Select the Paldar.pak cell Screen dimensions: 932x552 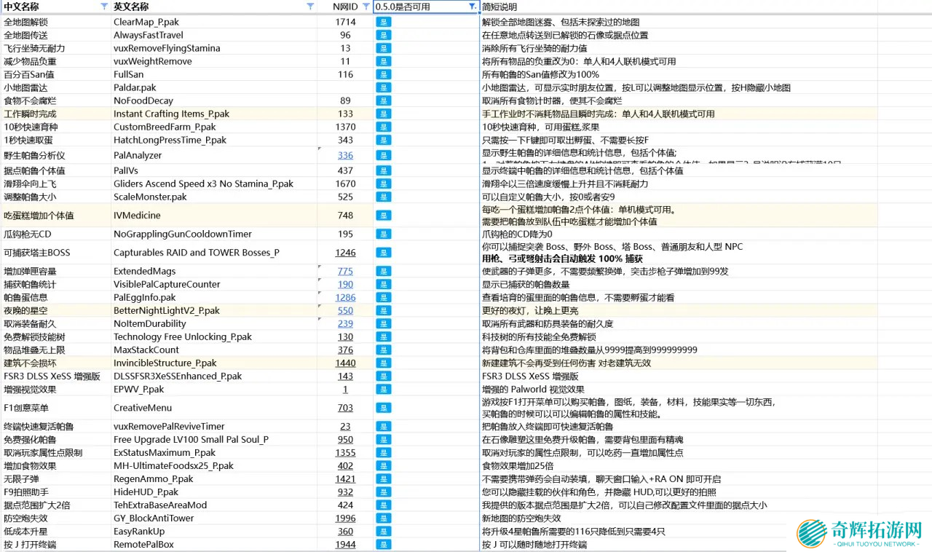pos(214,87)
